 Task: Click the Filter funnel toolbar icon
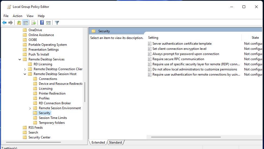pyautogui.click(x=57, y=22)
